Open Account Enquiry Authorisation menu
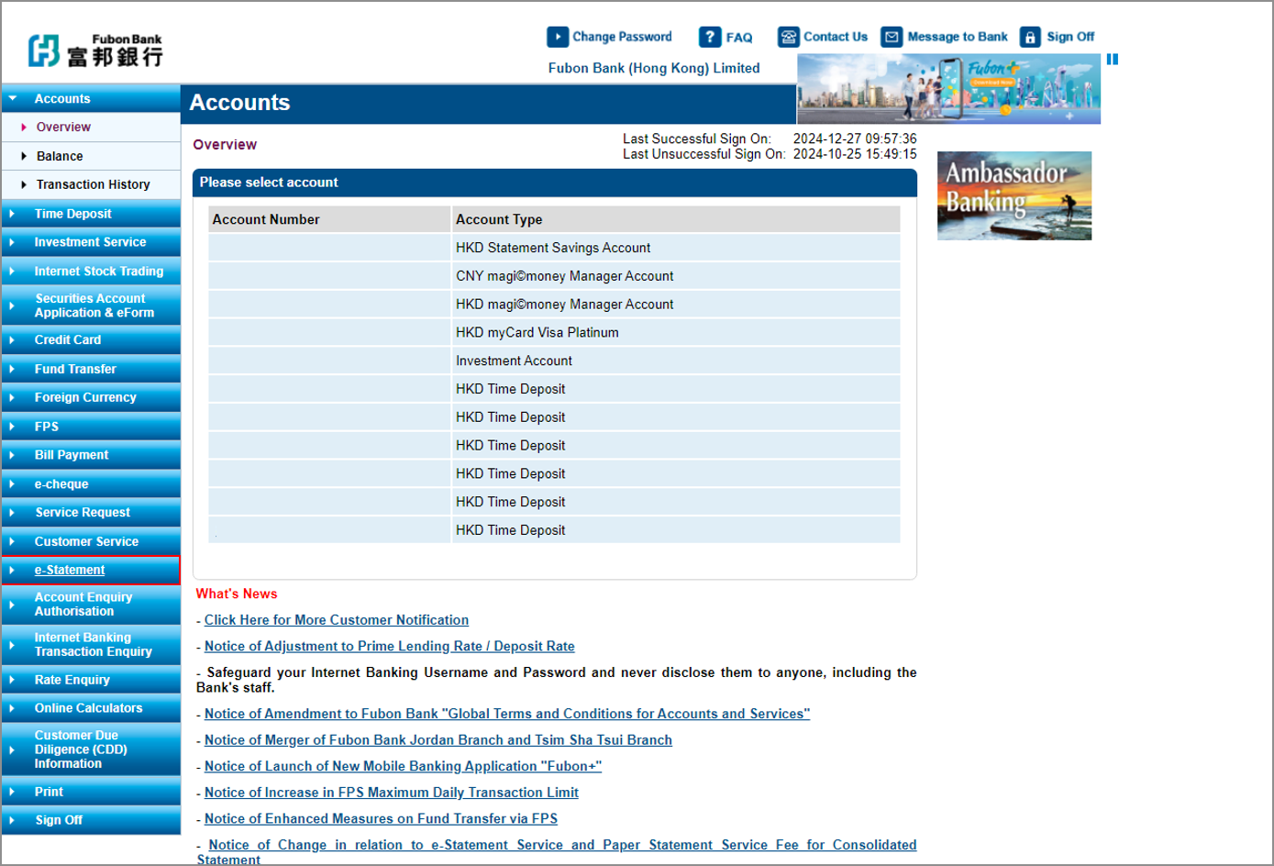The height and width of the screenshot is (866, 1274). point(91,605)
